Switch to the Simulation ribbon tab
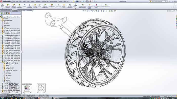 coord(29,10)
